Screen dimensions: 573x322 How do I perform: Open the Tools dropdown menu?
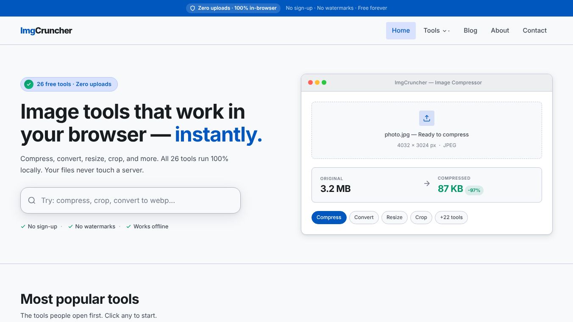pos(437,31)
